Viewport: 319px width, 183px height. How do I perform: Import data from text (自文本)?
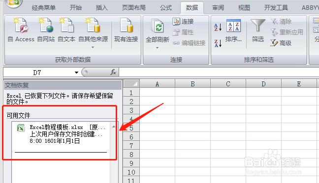coord(66,30)
